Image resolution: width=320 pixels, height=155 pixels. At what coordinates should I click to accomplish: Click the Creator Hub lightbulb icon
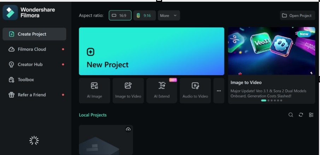(11, 65)
